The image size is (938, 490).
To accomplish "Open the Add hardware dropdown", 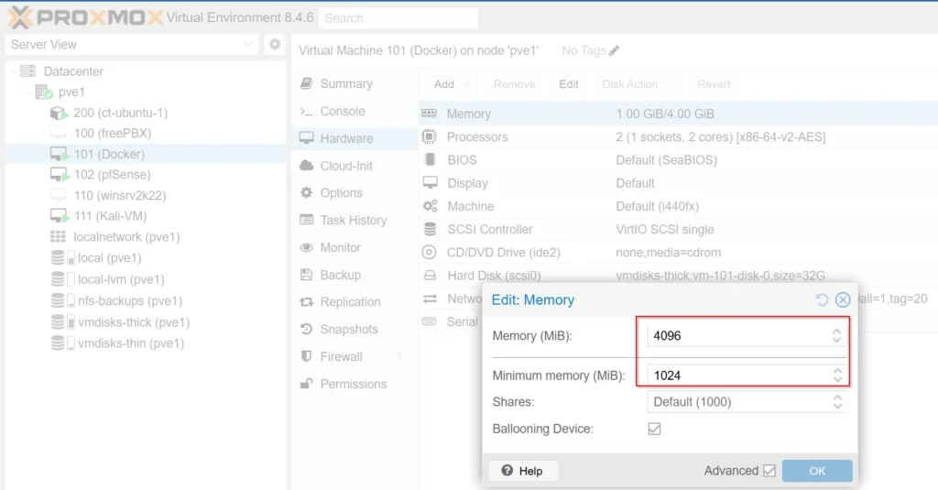I will pos(451,84).
